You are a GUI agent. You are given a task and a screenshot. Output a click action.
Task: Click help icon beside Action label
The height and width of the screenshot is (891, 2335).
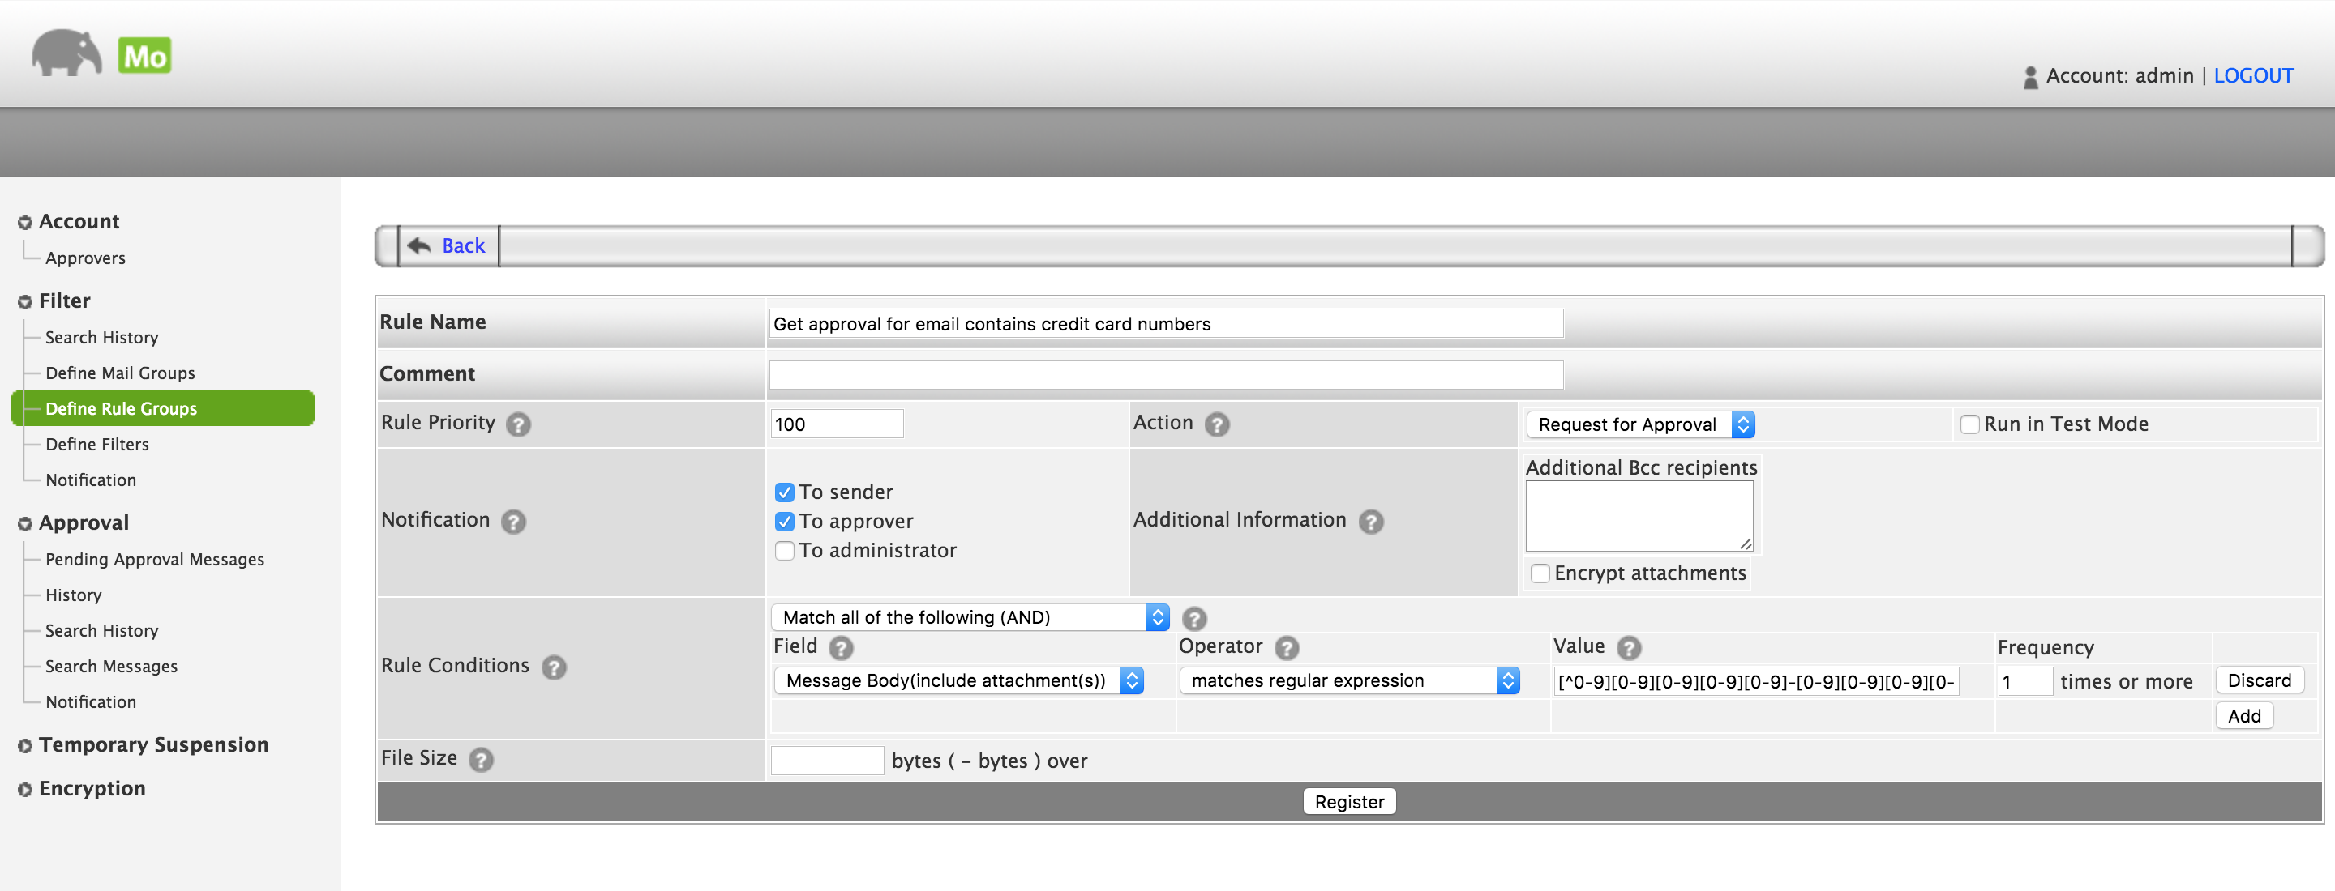[1216, 424]
